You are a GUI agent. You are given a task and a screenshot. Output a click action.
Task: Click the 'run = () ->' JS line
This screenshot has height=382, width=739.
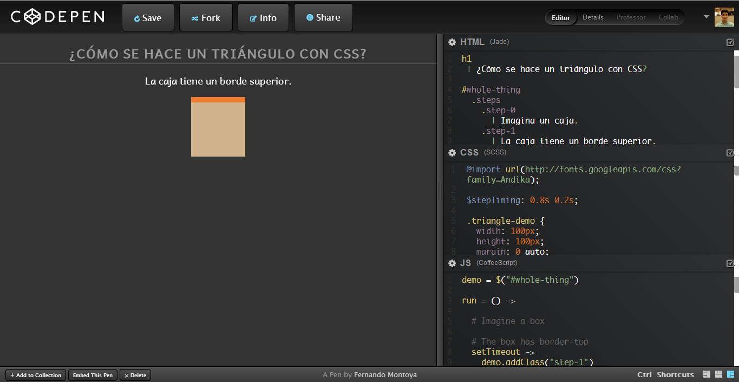[x=488, y=301]
